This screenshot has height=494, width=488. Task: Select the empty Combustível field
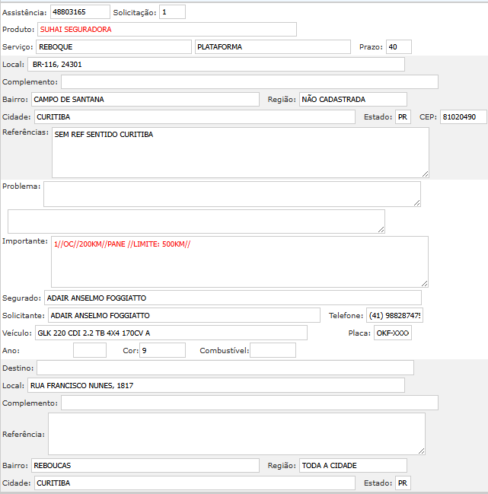tap(273, 350)
